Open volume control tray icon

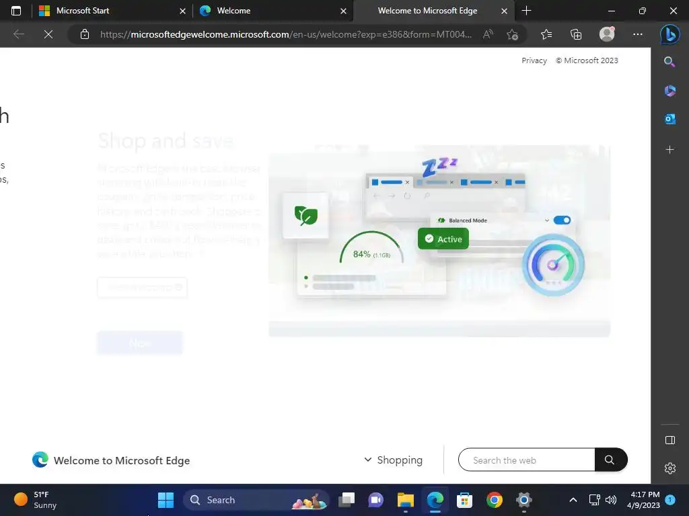(x=611, y=500)
